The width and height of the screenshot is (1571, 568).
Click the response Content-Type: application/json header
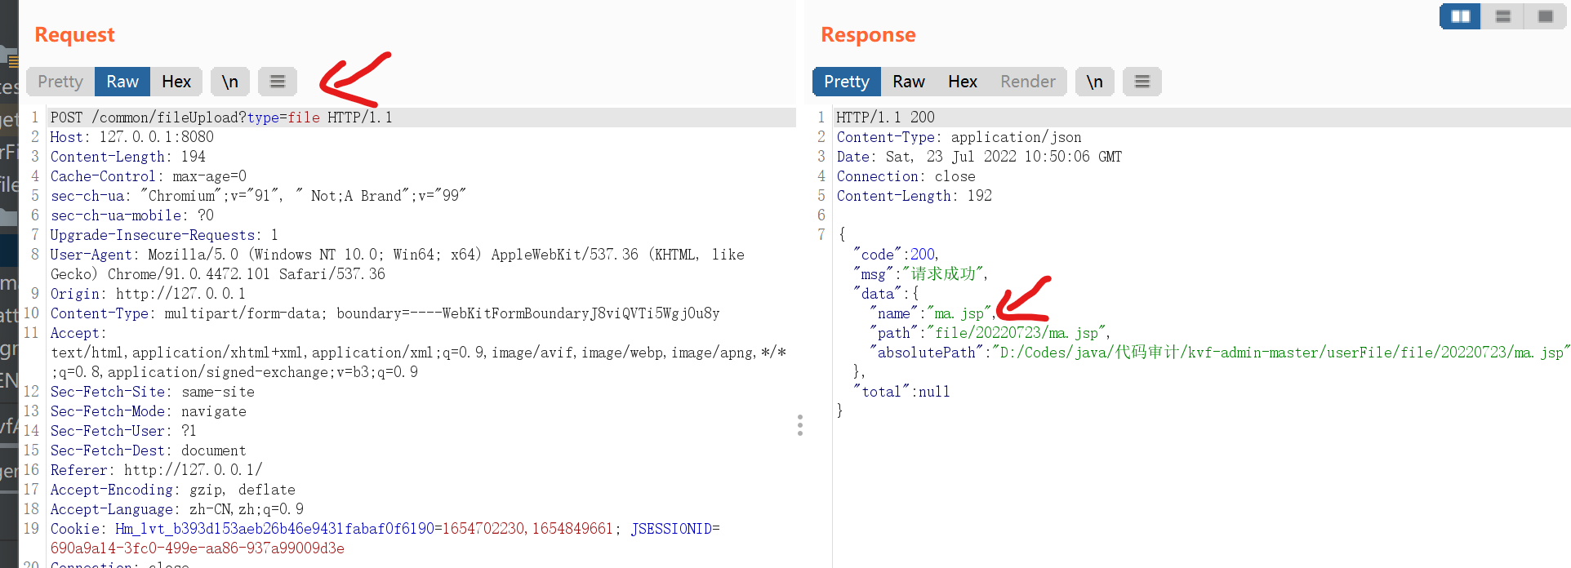click(x=959, y=137)
